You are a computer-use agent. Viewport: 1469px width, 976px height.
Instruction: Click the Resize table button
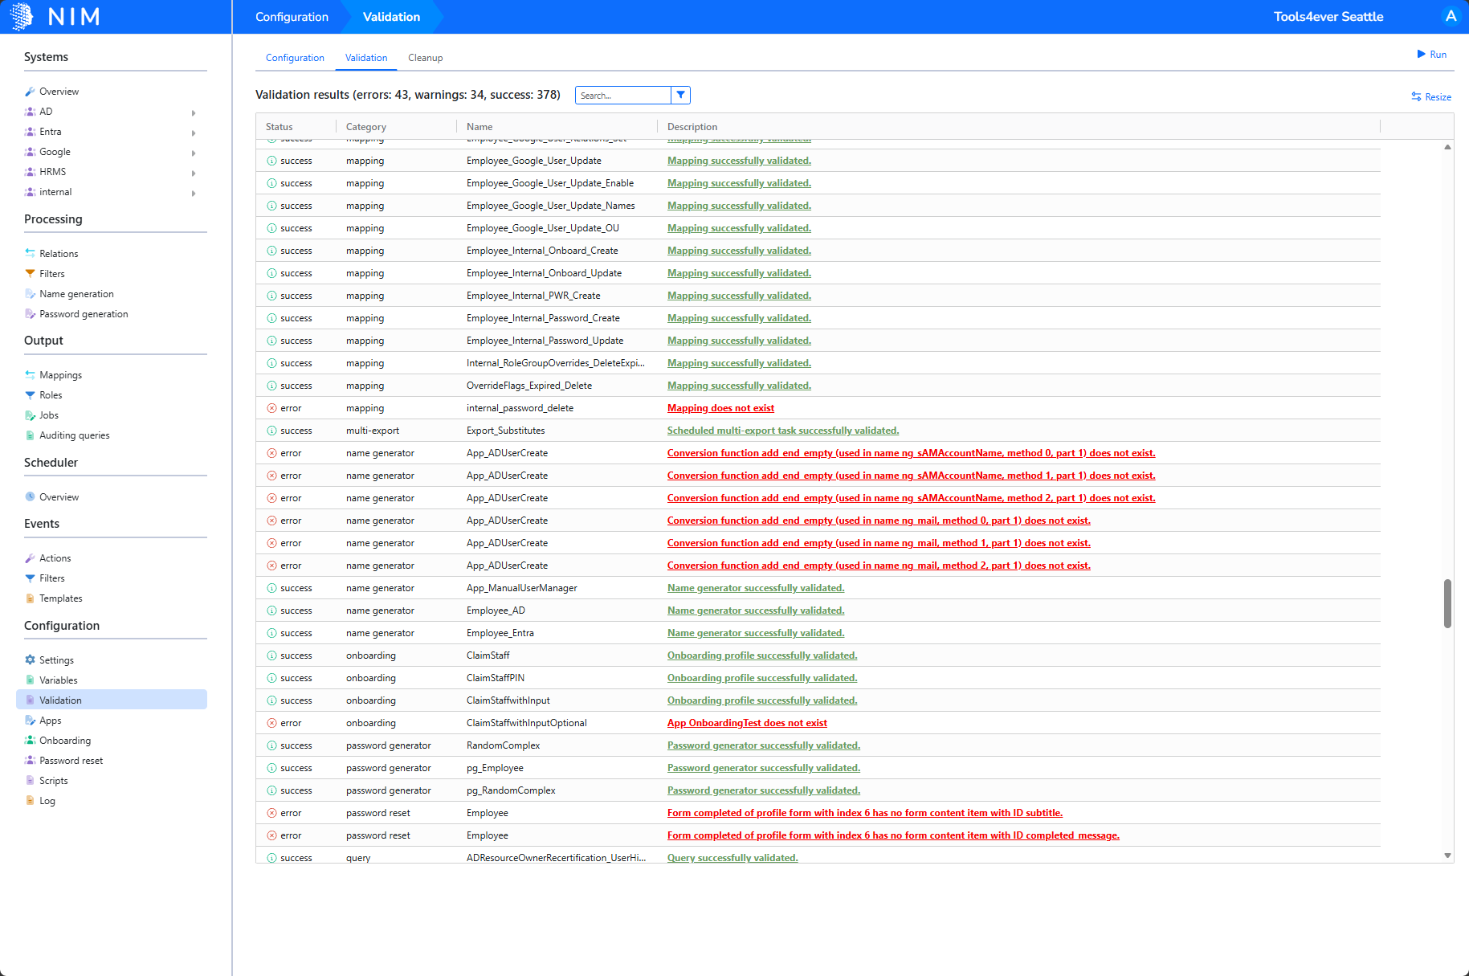click(x=1431, y=97)
